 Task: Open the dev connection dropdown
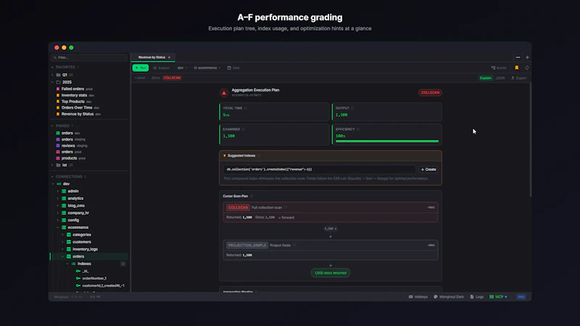point(182,68)
